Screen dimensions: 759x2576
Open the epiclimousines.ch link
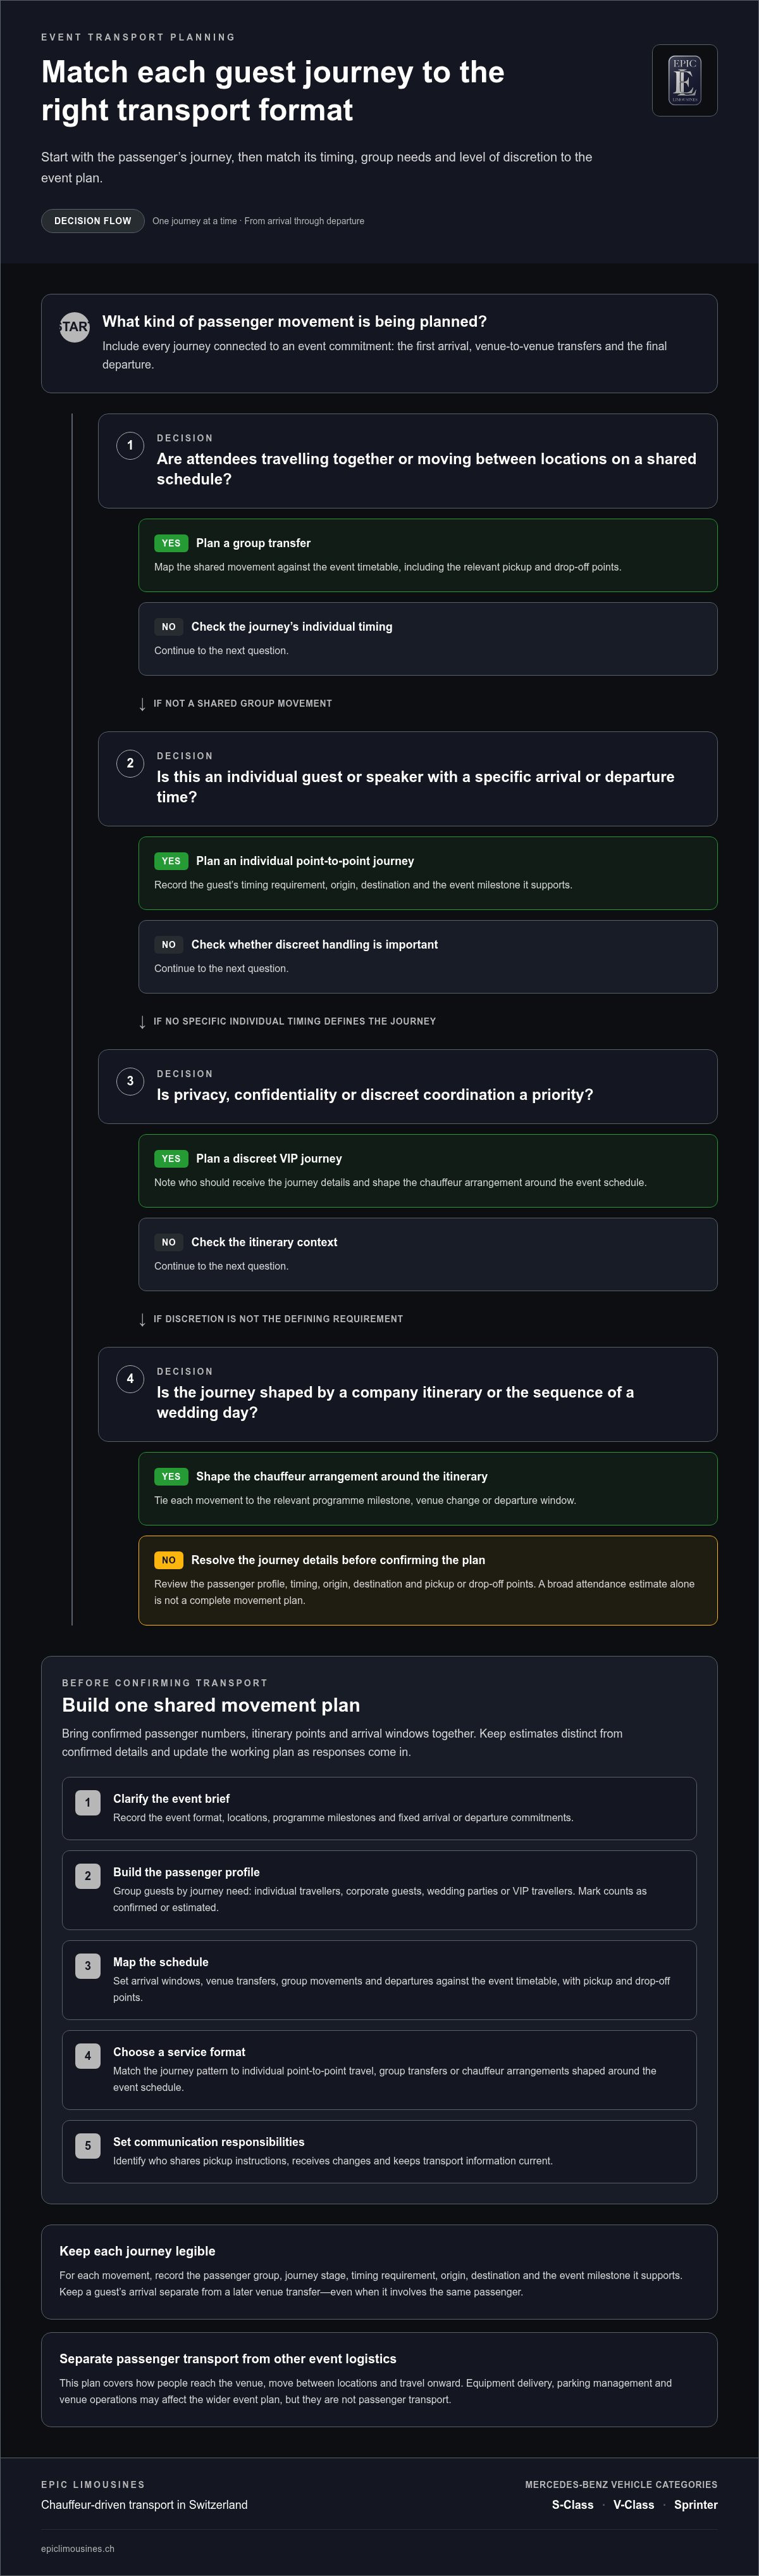tap(78, 2549)
